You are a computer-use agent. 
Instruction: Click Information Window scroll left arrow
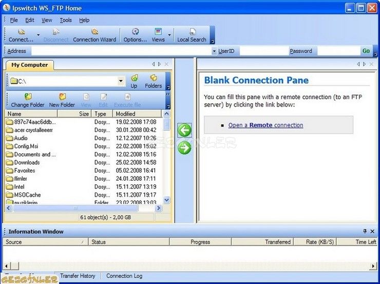(6, 266)
